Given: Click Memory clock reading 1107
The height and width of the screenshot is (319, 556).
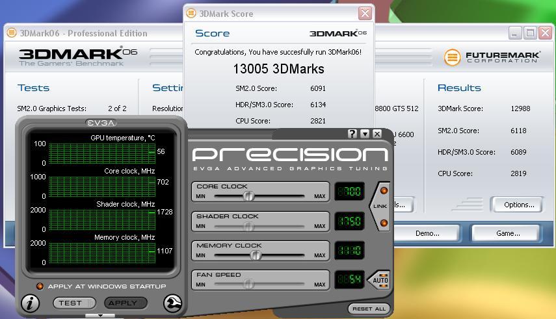Looking at the screenshot, I should (x=165, y=251).
